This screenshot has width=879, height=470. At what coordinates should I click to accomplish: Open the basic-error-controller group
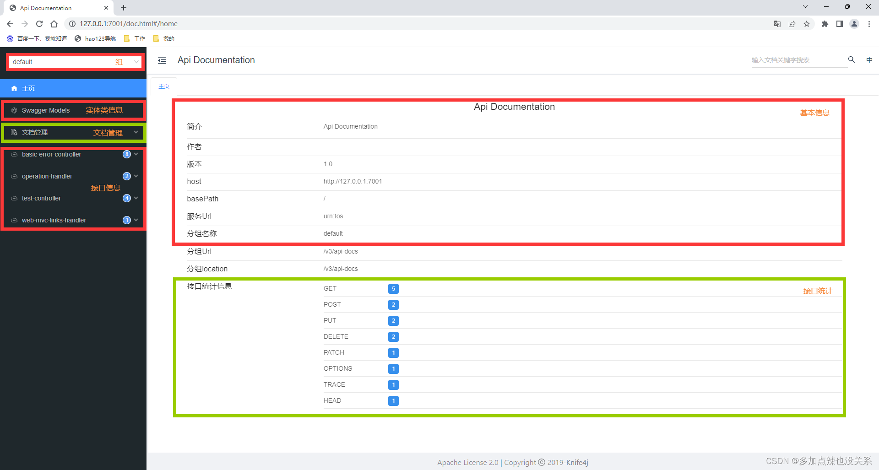[73, 154]
